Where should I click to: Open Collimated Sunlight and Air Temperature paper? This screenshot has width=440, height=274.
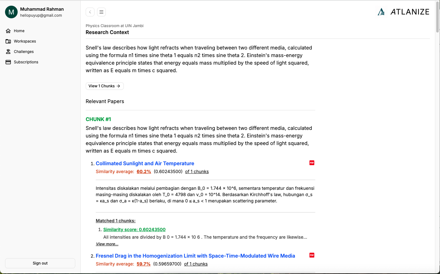(x=145, y=163)
